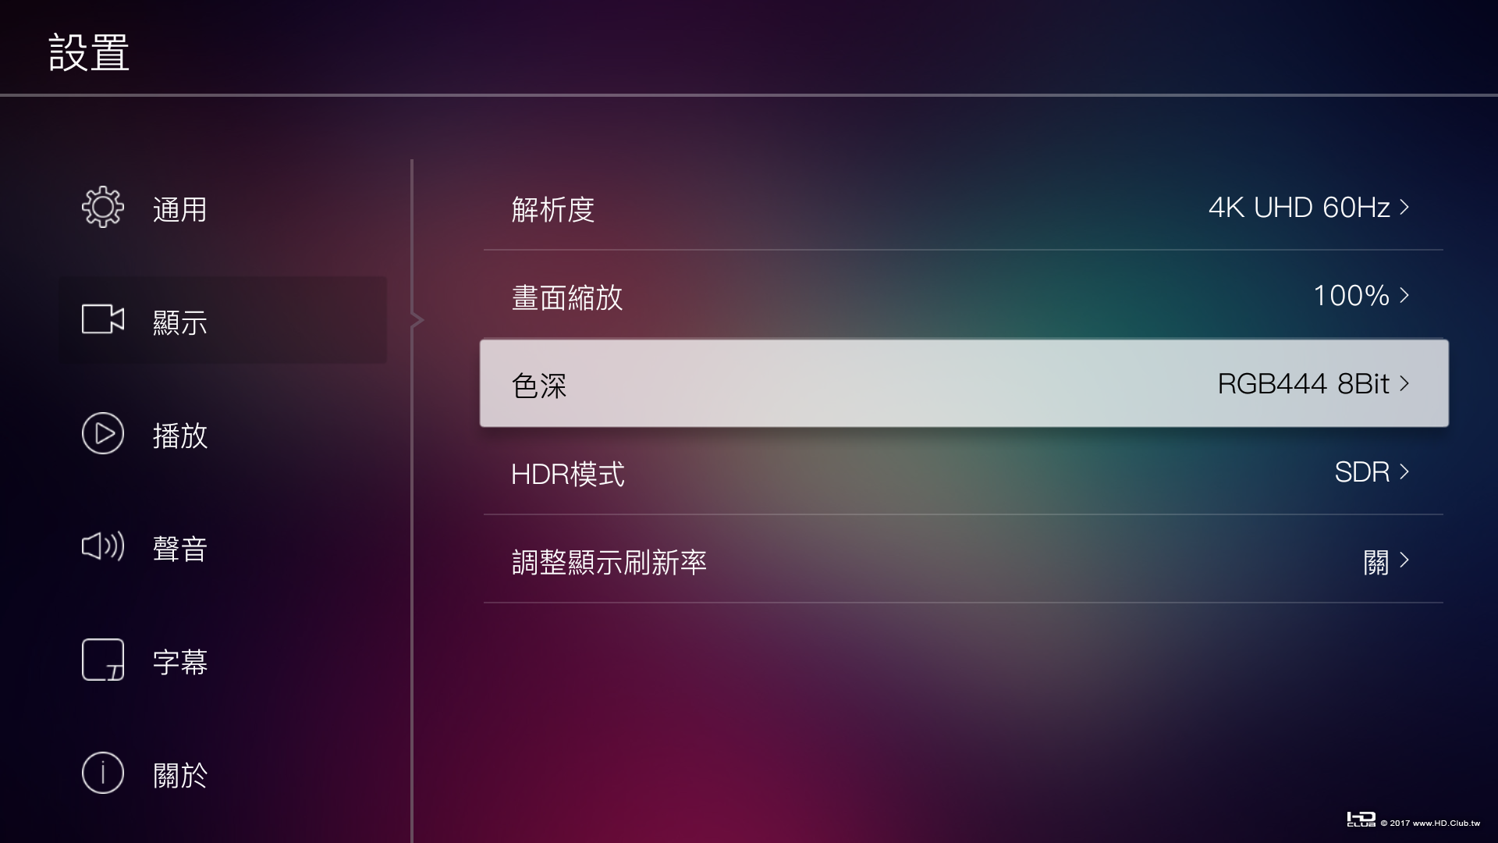Expand the 畫面縮放 100% chevron

pos(1405,296)
